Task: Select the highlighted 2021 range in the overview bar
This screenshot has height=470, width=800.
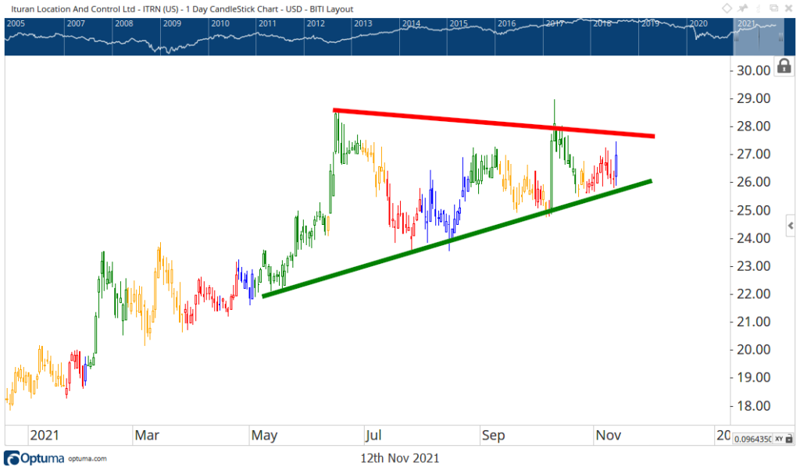Action: pos(759,37)
